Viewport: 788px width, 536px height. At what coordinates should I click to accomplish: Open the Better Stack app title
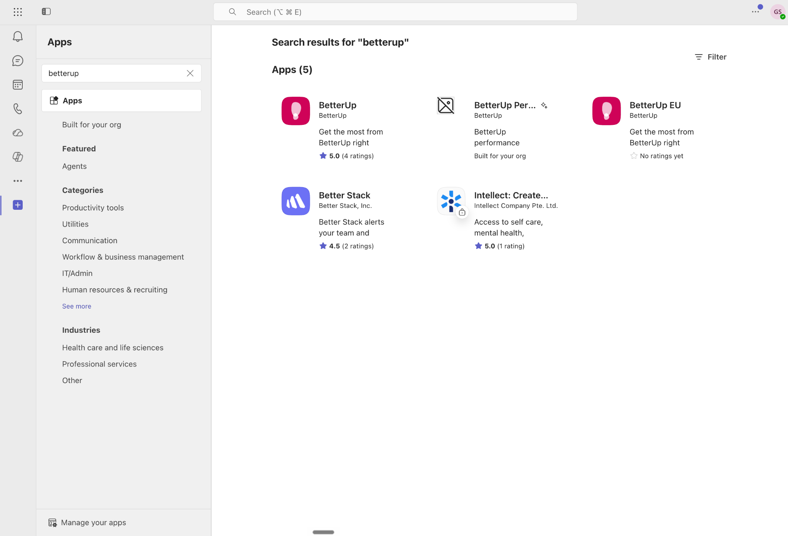point(344,196)
